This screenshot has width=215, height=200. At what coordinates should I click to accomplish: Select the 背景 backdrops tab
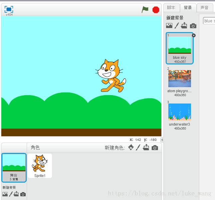[188, 8]
